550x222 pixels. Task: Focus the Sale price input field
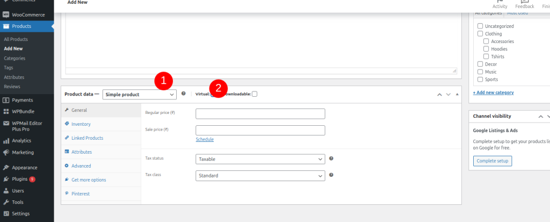260,130
